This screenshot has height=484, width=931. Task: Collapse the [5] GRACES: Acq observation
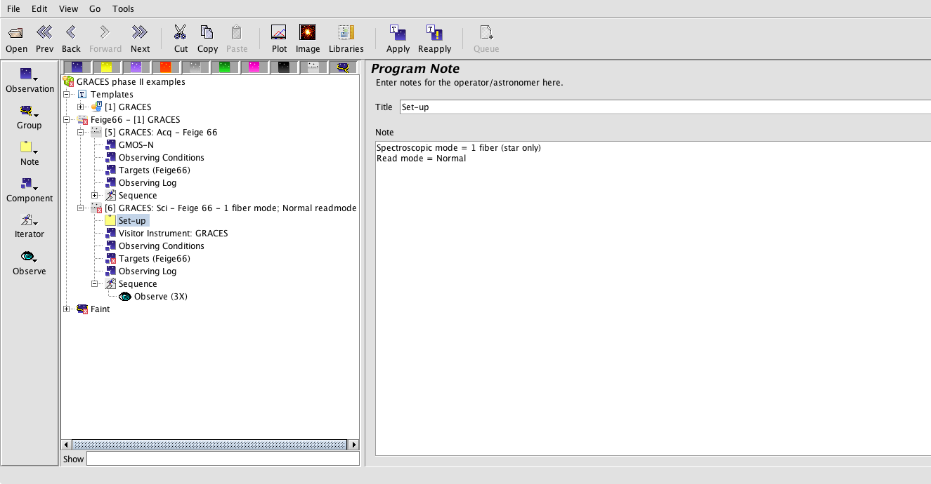pyautogui.click(x=81, y=133)
